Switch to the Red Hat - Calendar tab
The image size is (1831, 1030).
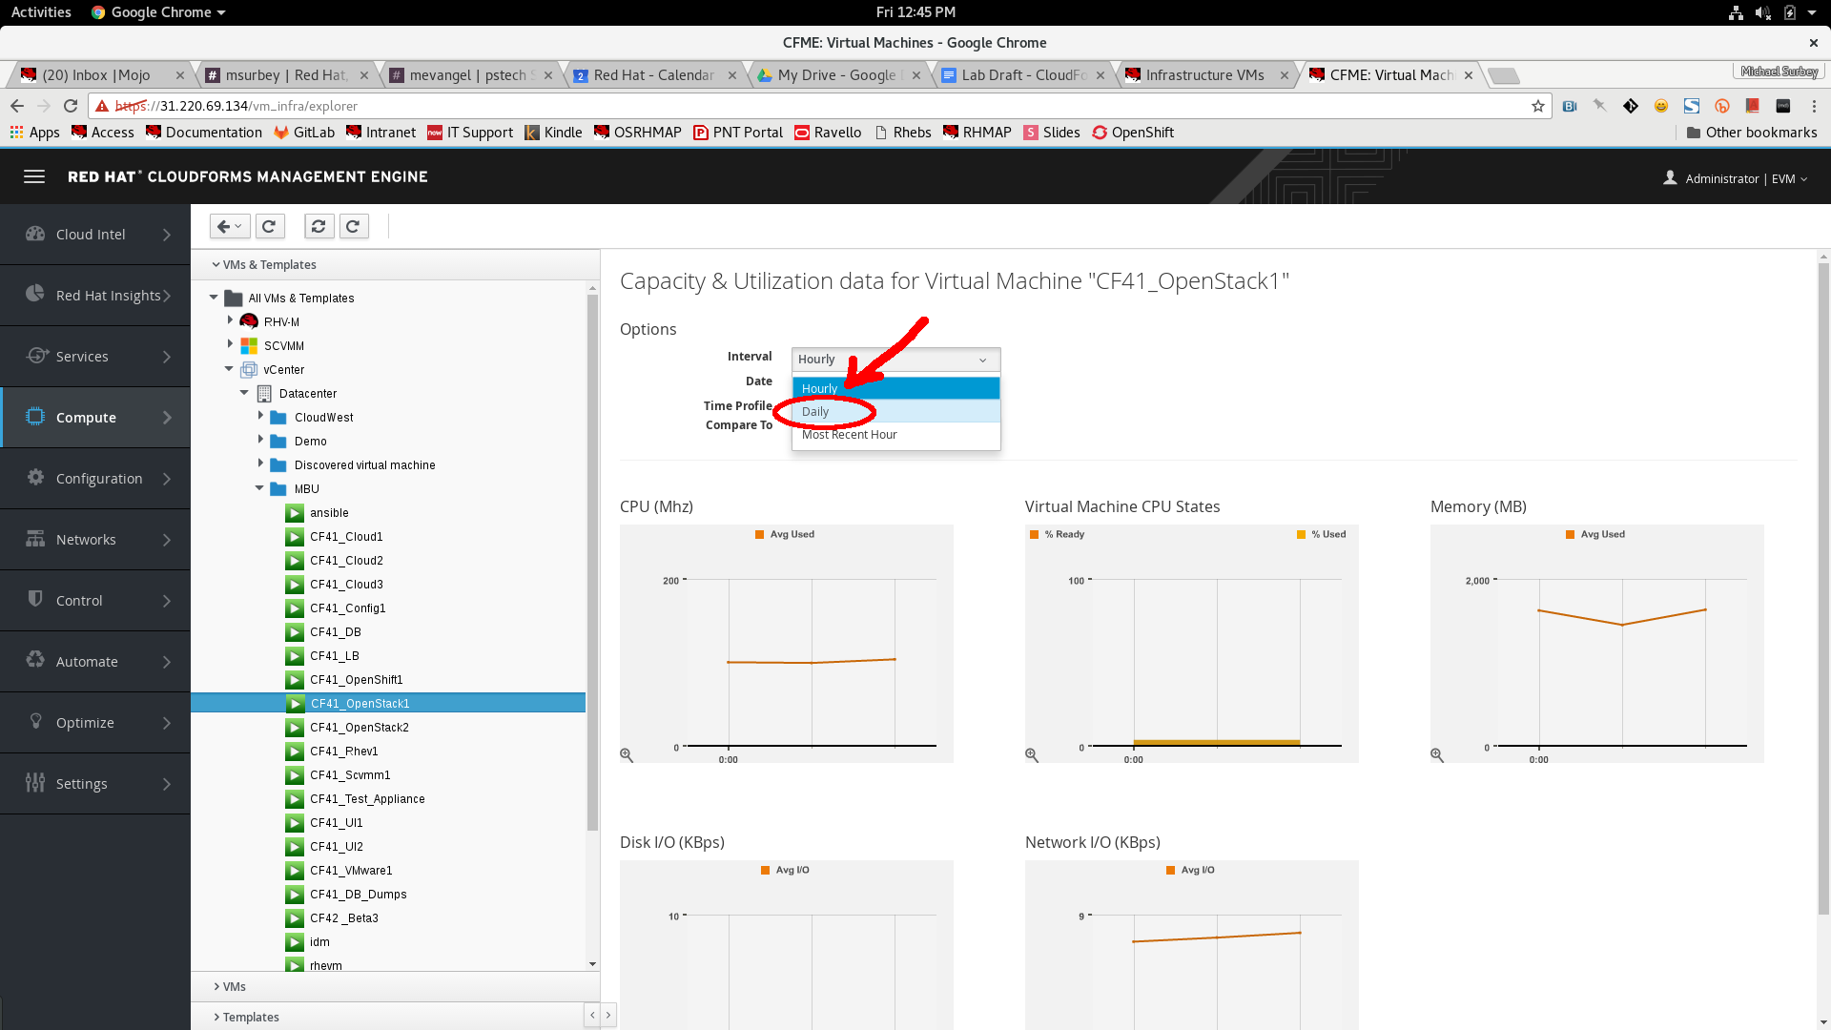pos(654,75)
